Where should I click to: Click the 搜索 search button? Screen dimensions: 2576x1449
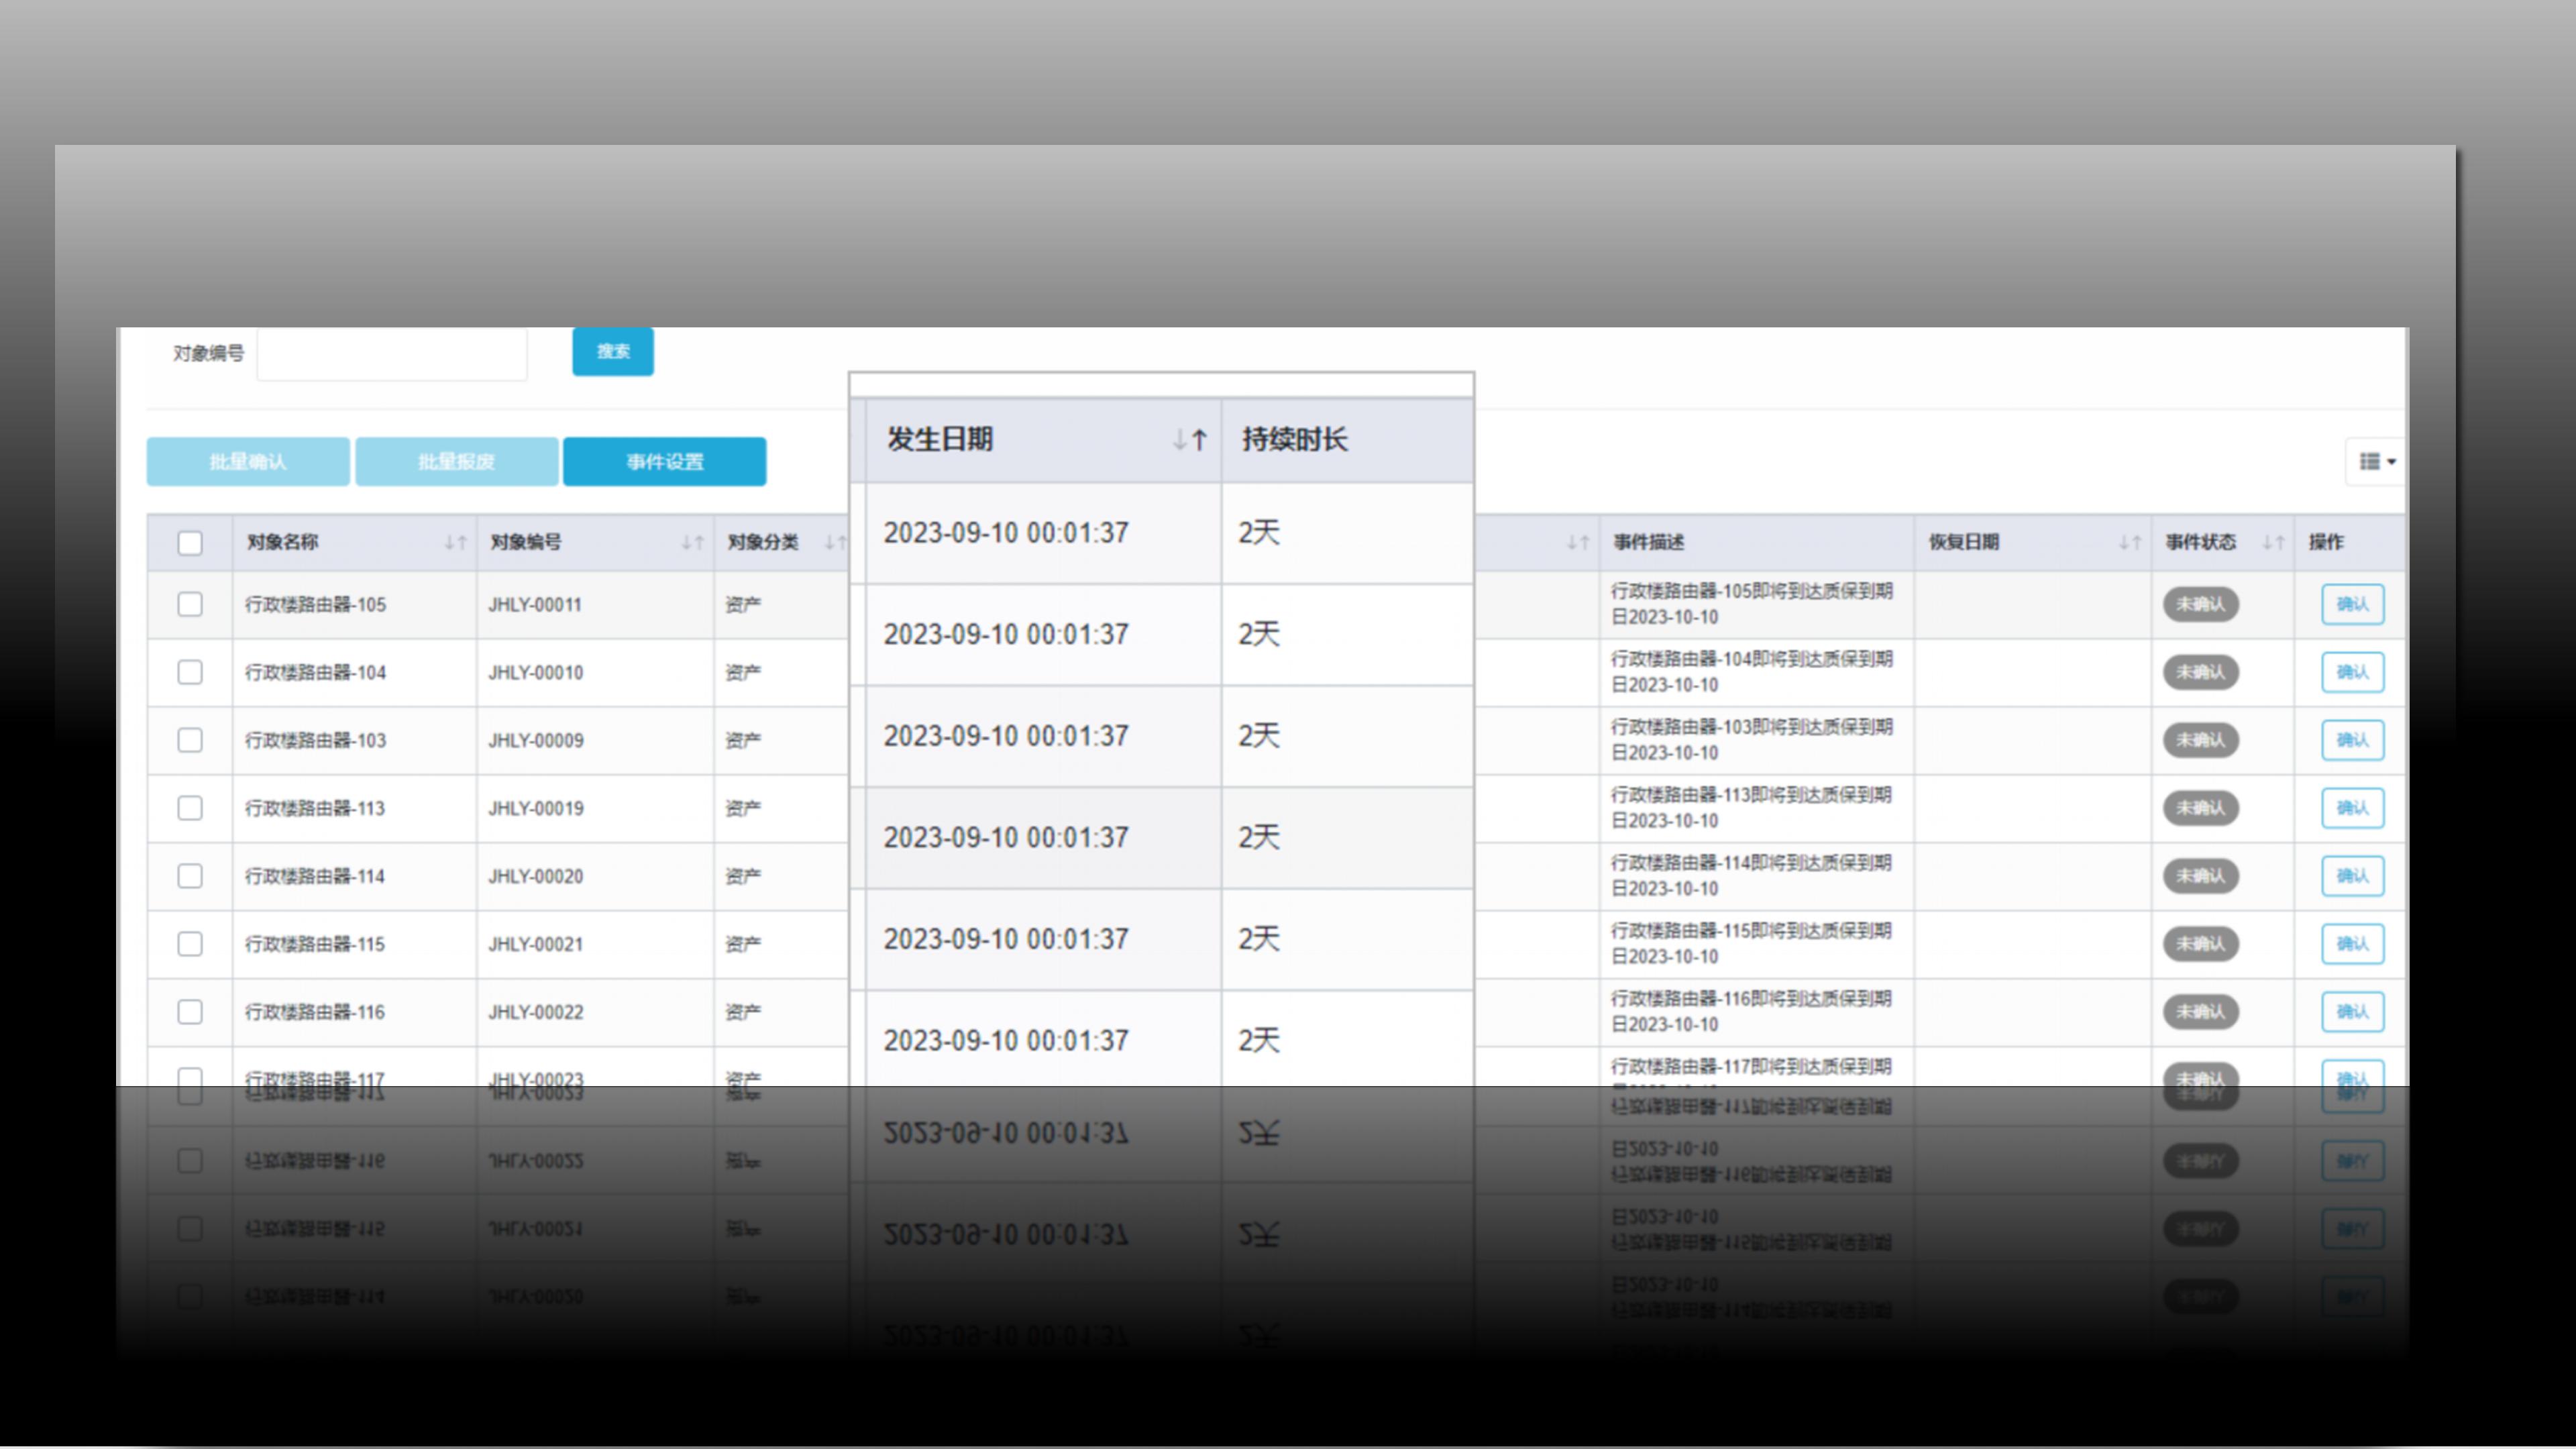click(x=613, y=351)
